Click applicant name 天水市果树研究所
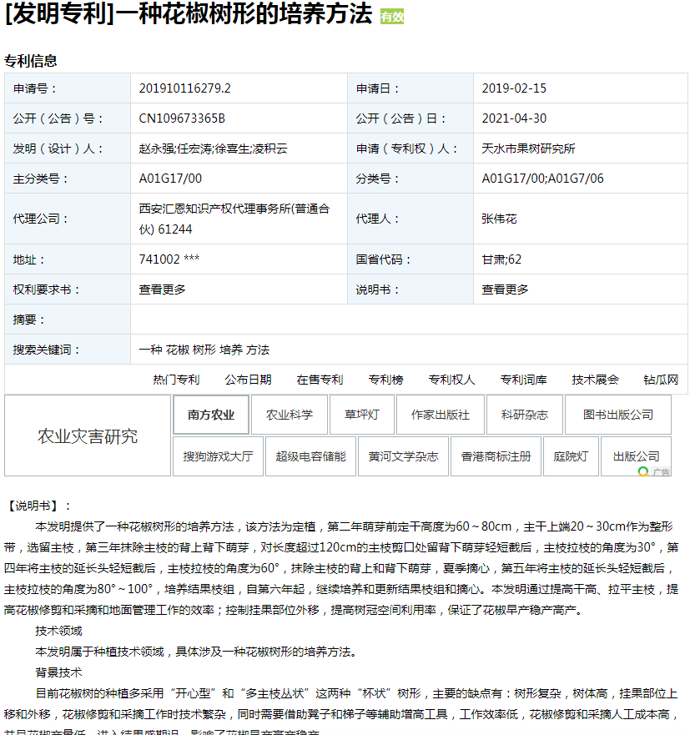The image size is (695, 735). point(528,149)
